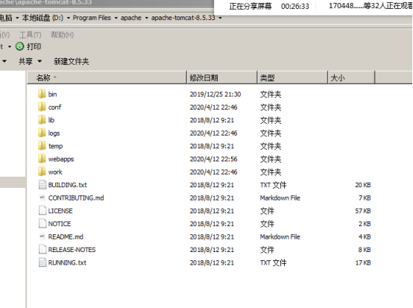
Task: Expand the arrow after Program Files breadcrumb
Action: tap(116, 18)
